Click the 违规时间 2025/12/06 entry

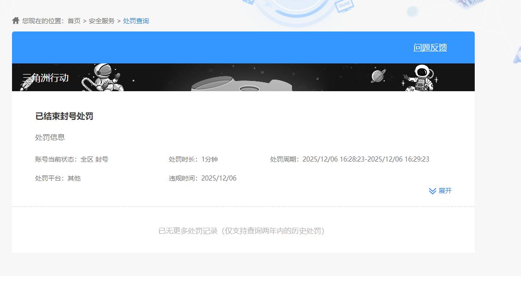point(202,178)
